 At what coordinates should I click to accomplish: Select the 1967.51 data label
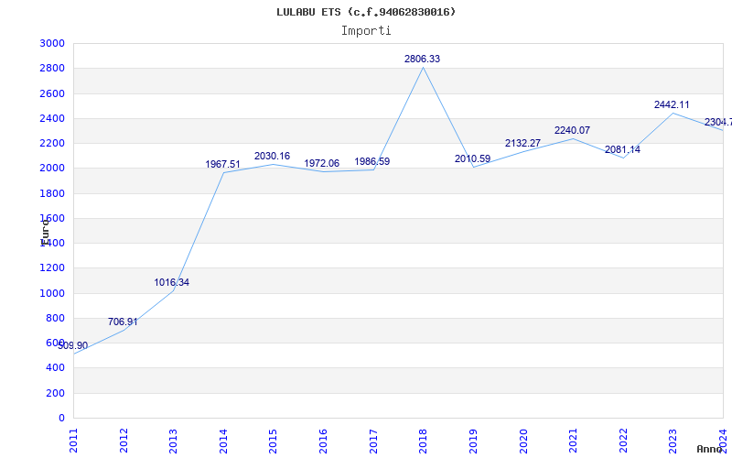222,165
